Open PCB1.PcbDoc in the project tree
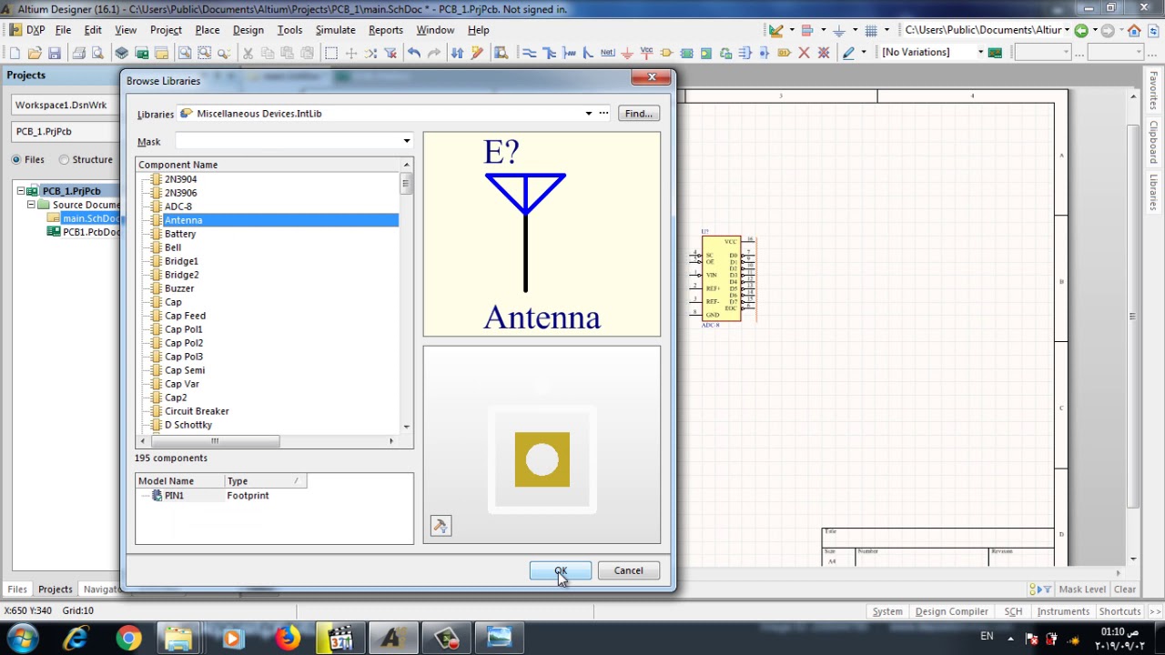Viewport: 1165px width, 655px height. 90,232
